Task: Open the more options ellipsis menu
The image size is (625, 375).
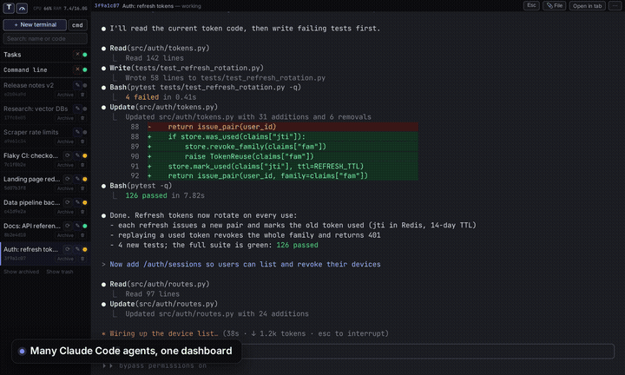Action: 615,5
